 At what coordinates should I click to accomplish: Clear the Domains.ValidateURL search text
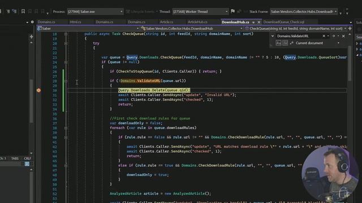tap(324, 36)
